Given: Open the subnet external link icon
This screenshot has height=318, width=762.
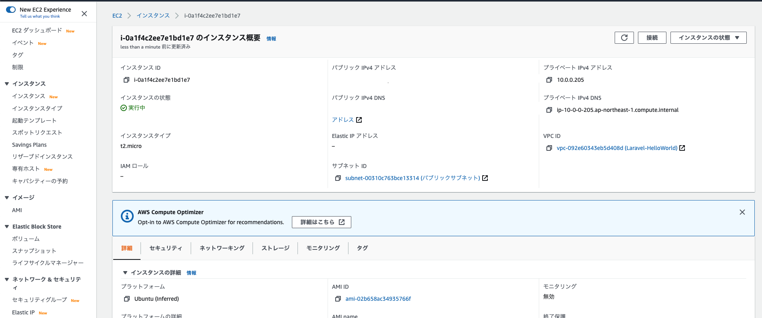Looking at the screenshot, I should (485, 178).
